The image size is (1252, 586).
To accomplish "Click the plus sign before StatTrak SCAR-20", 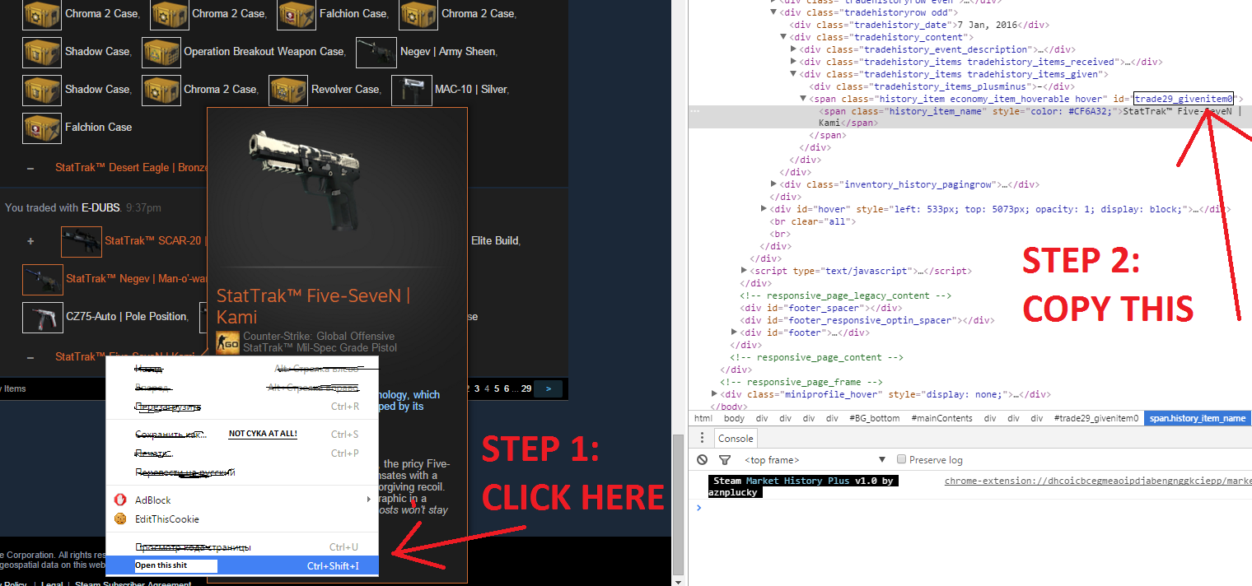I will pos(30,241).
